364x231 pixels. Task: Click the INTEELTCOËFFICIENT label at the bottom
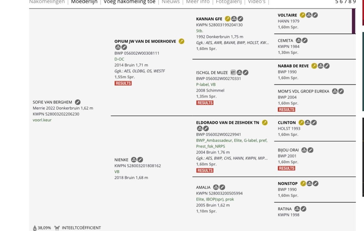point(81,228)
